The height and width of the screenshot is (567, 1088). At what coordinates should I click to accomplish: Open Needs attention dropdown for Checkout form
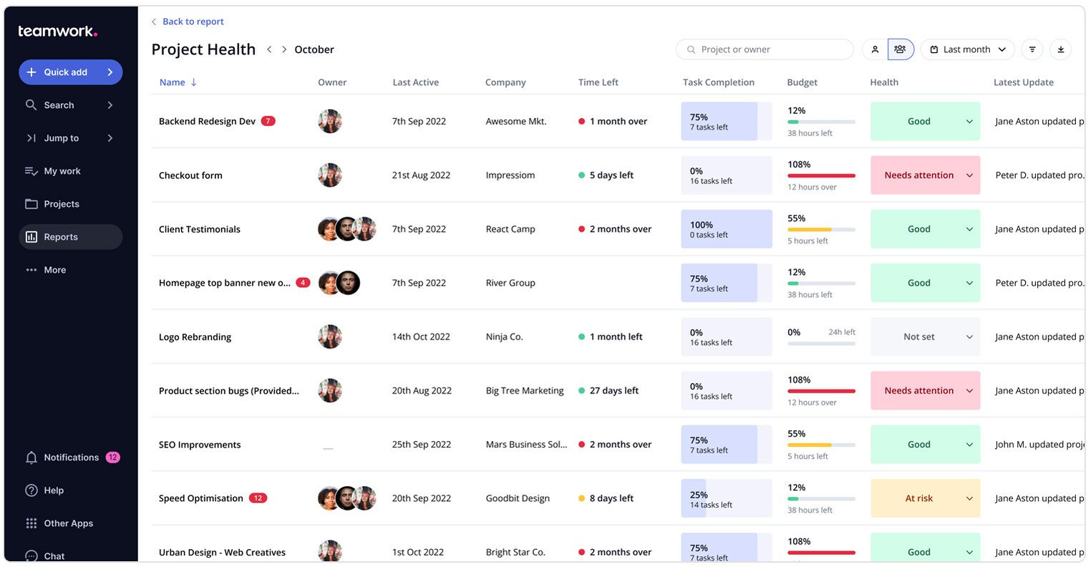click(x=925, y=175)
